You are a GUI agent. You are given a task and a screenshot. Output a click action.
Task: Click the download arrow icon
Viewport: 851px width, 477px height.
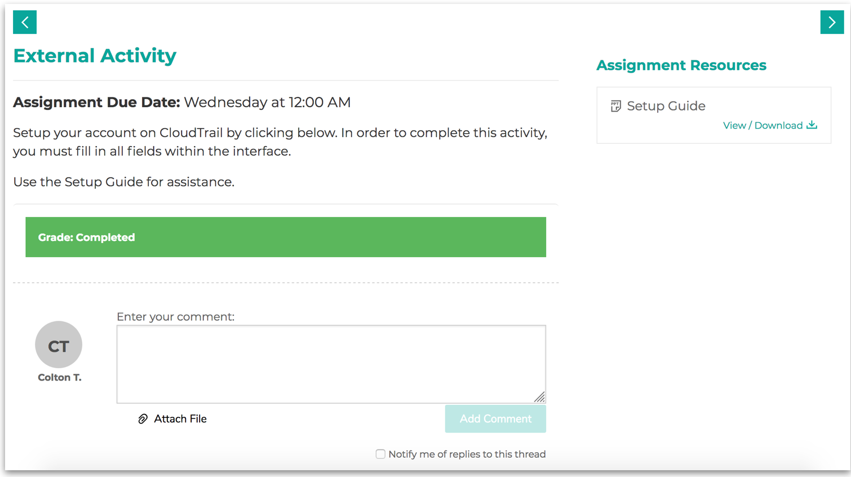812,125
